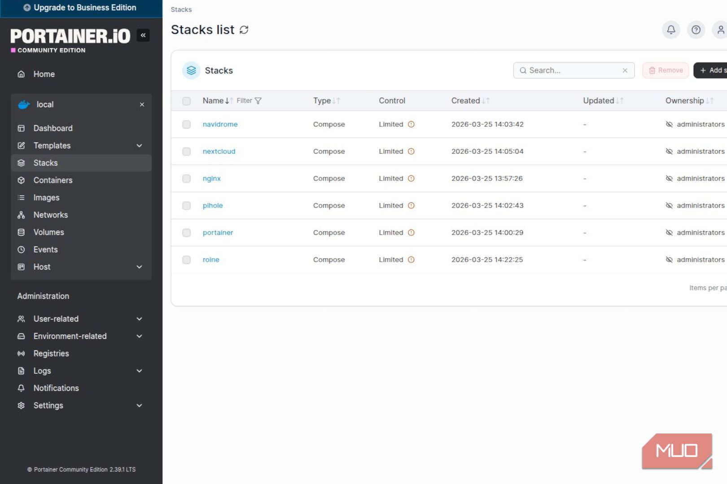Sort the table by Name column
The image size is (727, 484).
(218, 101)
